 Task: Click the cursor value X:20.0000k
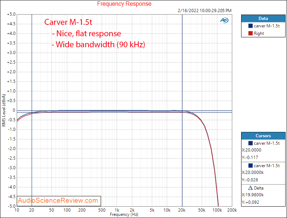pyautogui.click(x=253, y=172)
